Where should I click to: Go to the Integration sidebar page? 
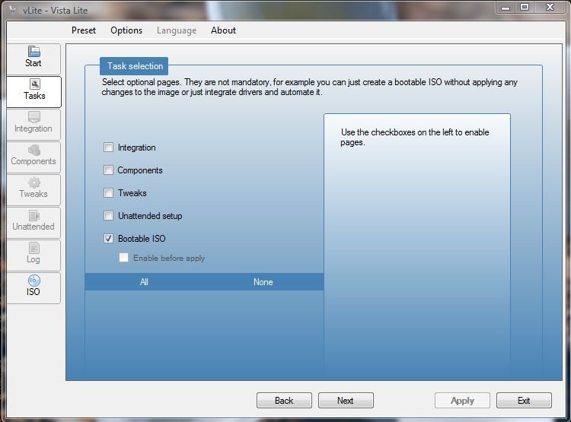(x=33, y=125)
